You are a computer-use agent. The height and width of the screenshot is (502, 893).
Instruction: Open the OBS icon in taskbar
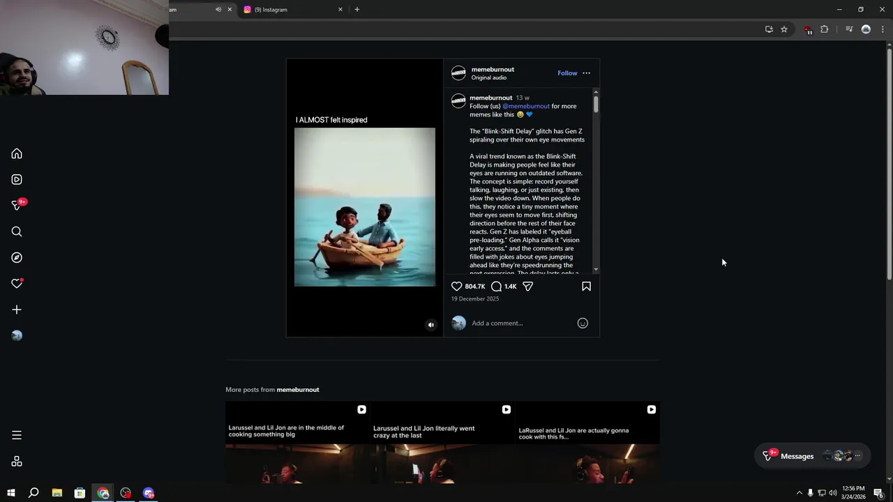click(x=126, y=493)
